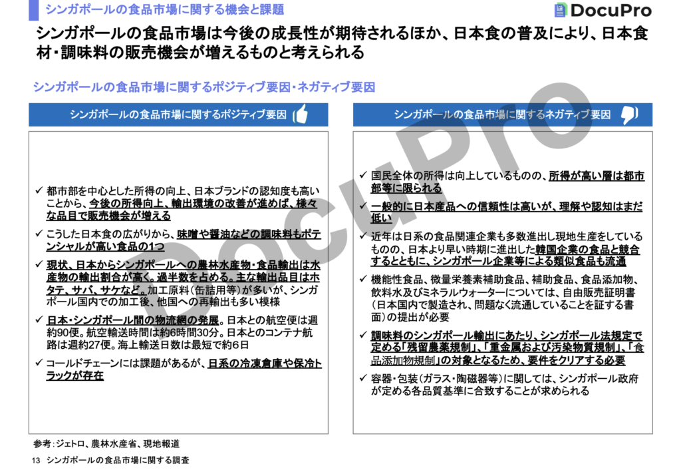
Task: Click the checkmark beside こうした日本食の広がりから
Action: point(40,233)
